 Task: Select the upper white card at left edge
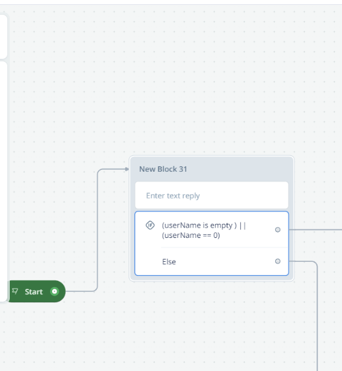(4, 36)
